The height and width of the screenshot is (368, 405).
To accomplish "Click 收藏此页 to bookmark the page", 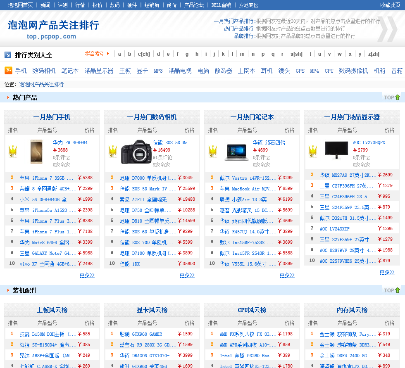I will pos(390,5).
